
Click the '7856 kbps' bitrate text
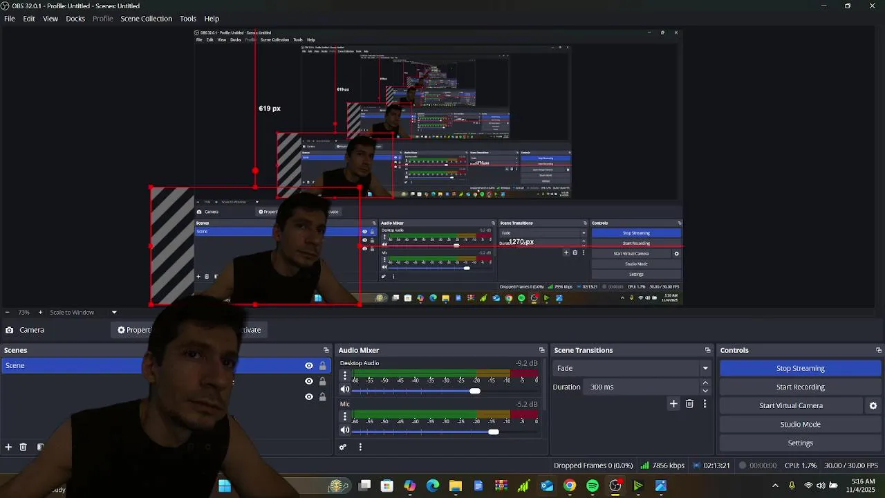[668, 465]
